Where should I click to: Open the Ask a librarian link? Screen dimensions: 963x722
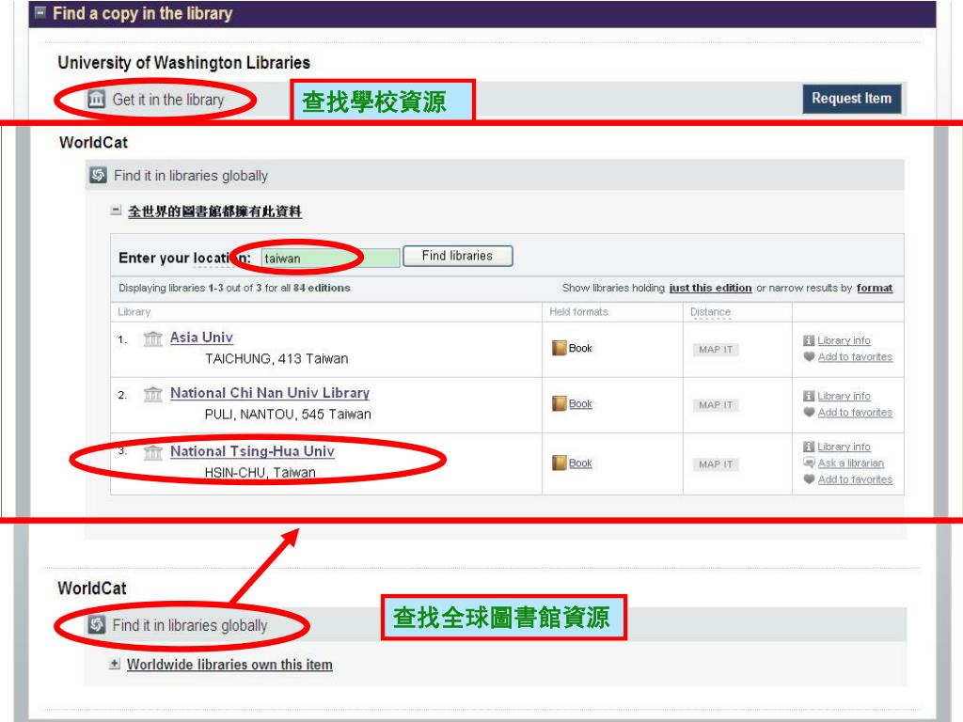tap(850, 463)
